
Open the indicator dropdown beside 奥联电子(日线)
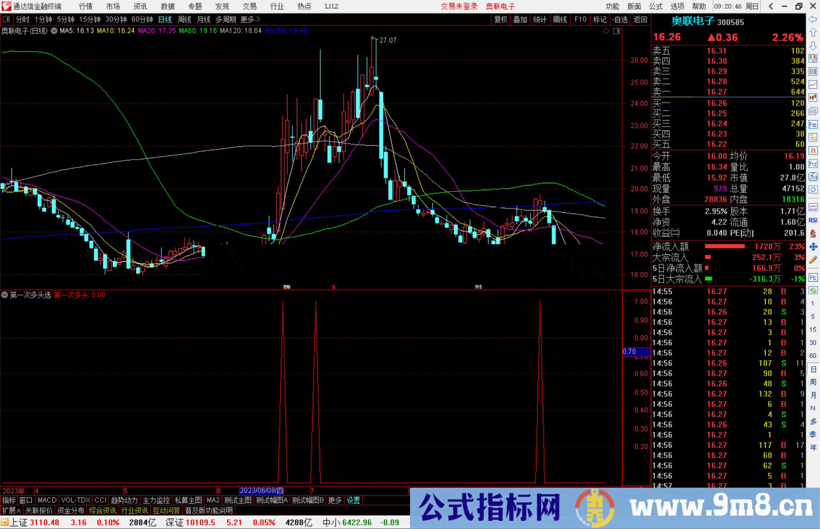tap(54, 31)
